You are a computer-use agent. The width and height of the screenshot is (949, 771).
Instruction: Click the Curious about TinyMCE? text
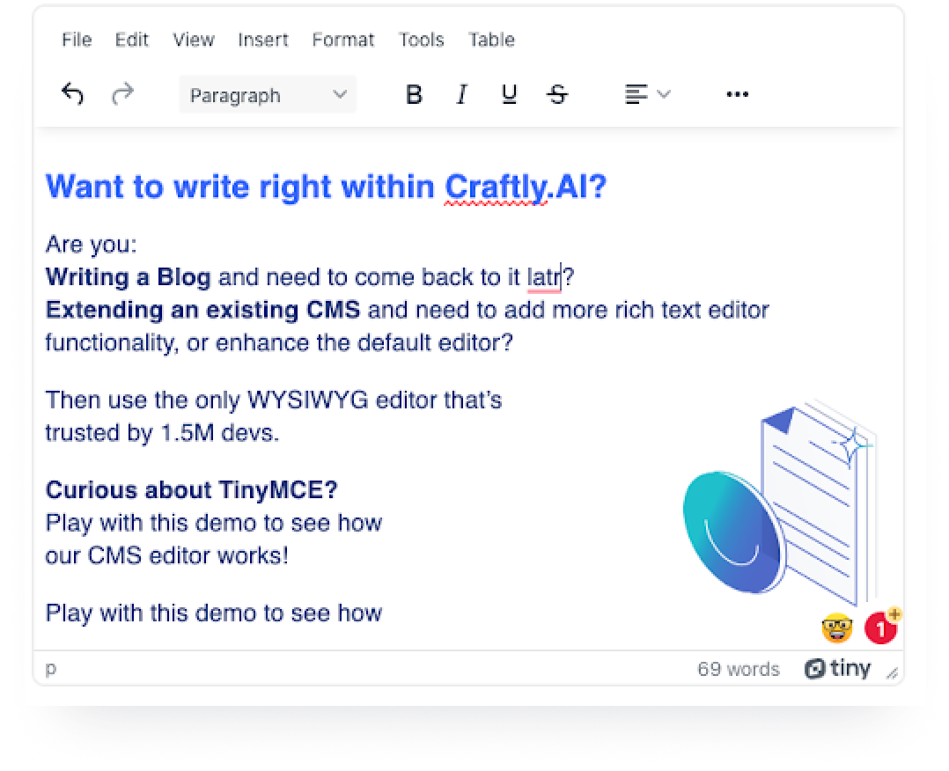pos(191,489)
